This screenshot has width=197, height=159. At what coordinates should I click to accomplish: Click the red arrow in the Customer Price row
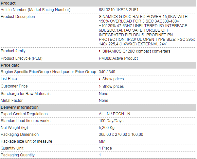click(x=99, y=87)
